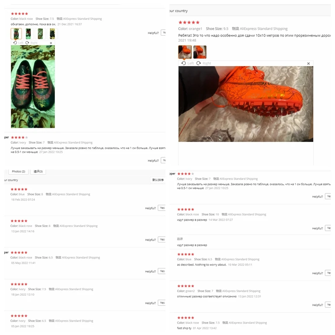Open first orange shoe thumbnail
Viewport: 335px width, 335px height.
[185, 52]
